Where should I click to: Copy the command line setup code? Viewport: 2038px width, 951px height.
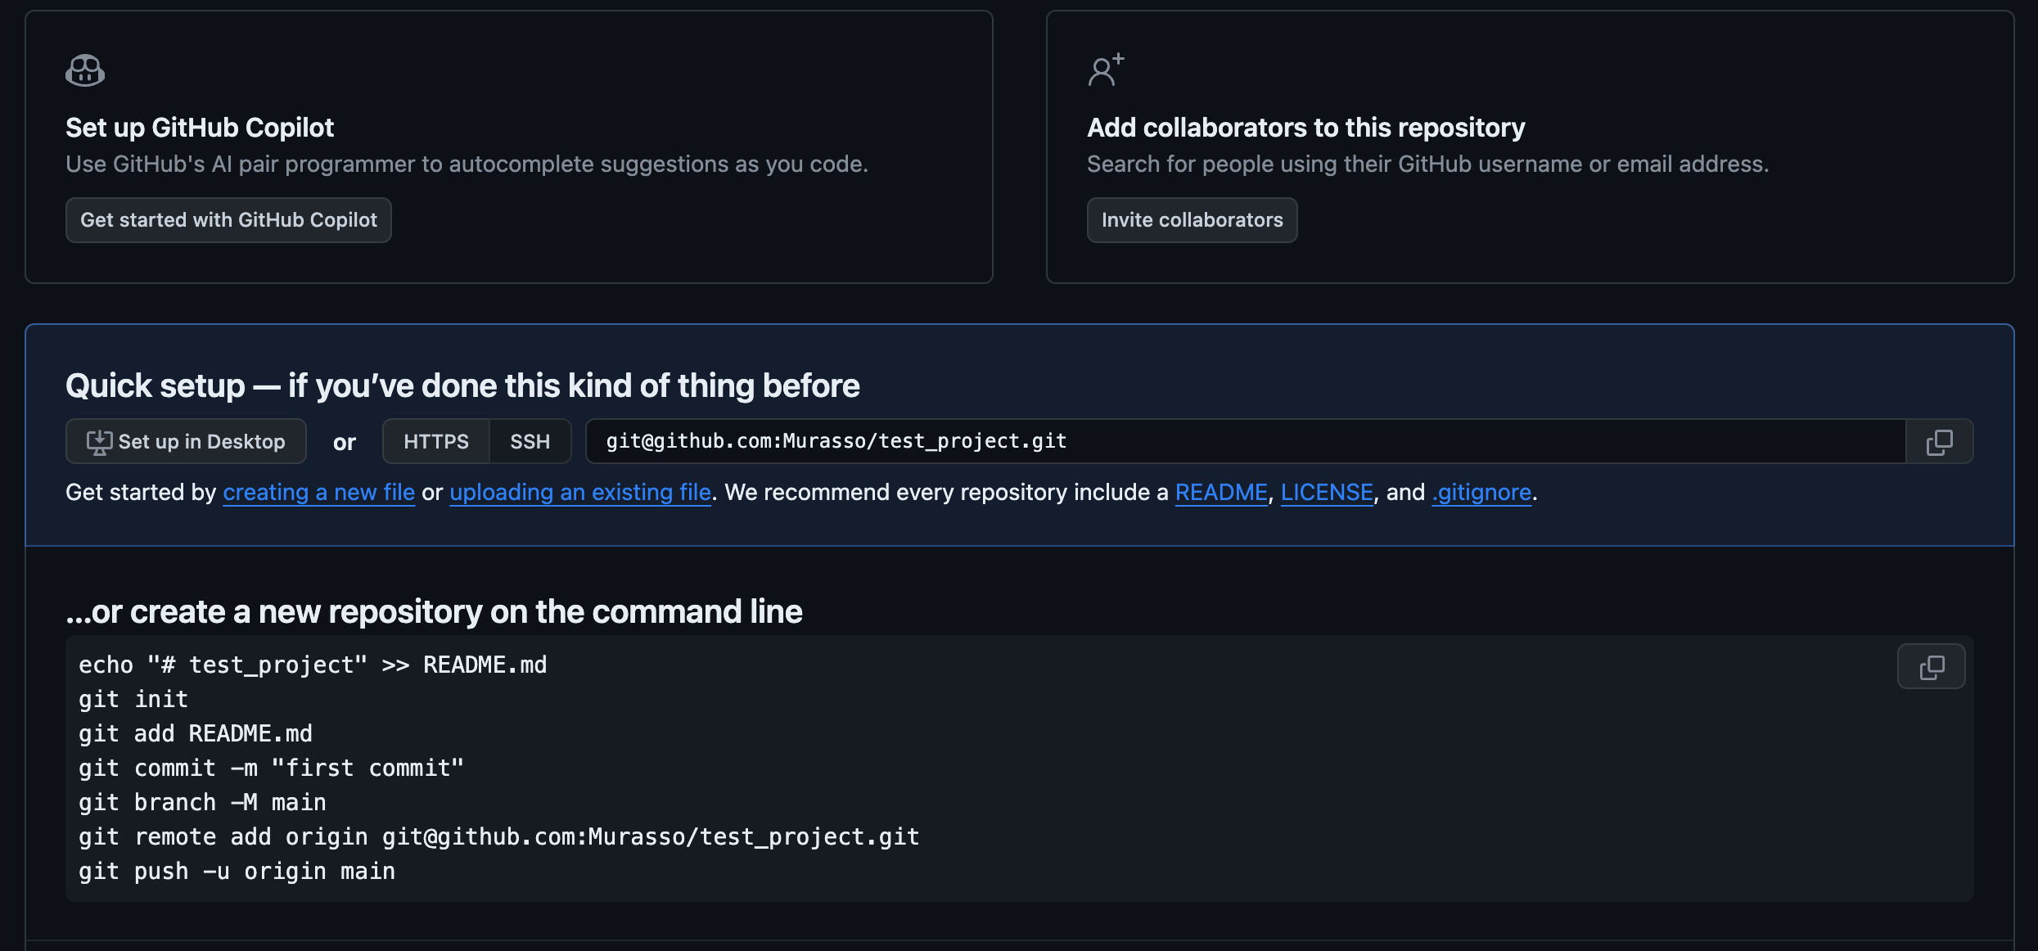[x=1931, y=667]
